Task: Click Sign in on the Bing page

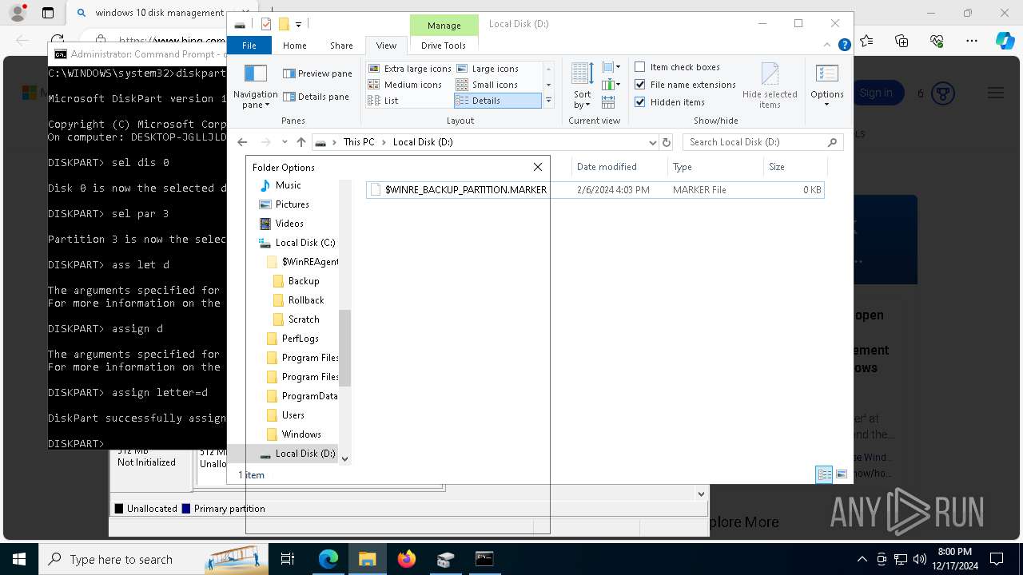Action: [x=878, y=93]
